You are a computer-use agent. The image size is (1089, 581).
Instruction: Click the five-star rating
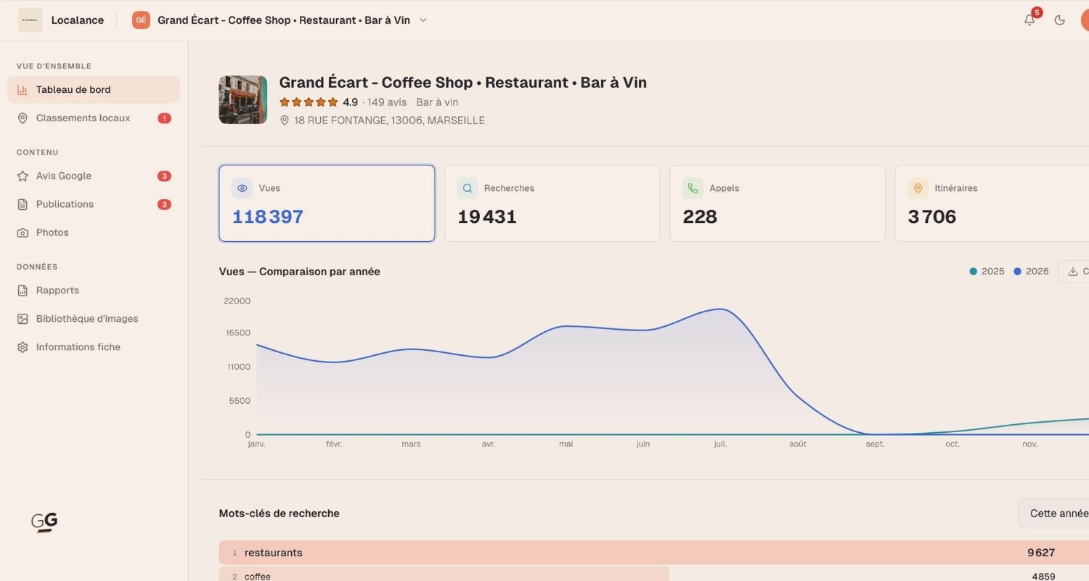point(309,102)
